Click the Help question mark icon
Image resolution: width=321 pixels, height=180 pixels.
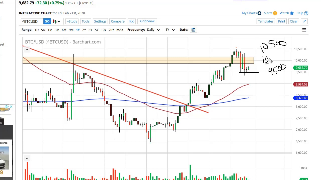point(306,13)
